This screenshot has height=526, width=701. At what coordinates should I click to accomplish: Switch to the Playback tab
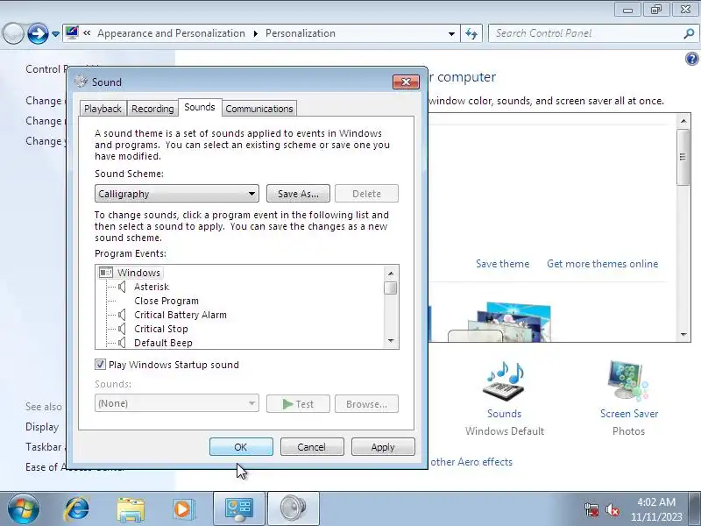coord(103,109)
